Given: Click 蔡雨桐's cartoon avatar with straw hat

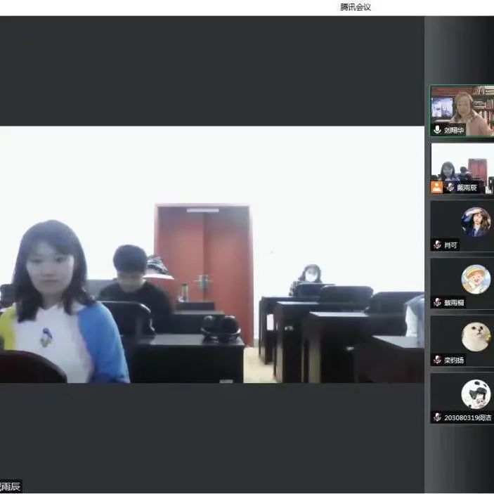Looking at the screenshot, I should [x=476, y=279].
